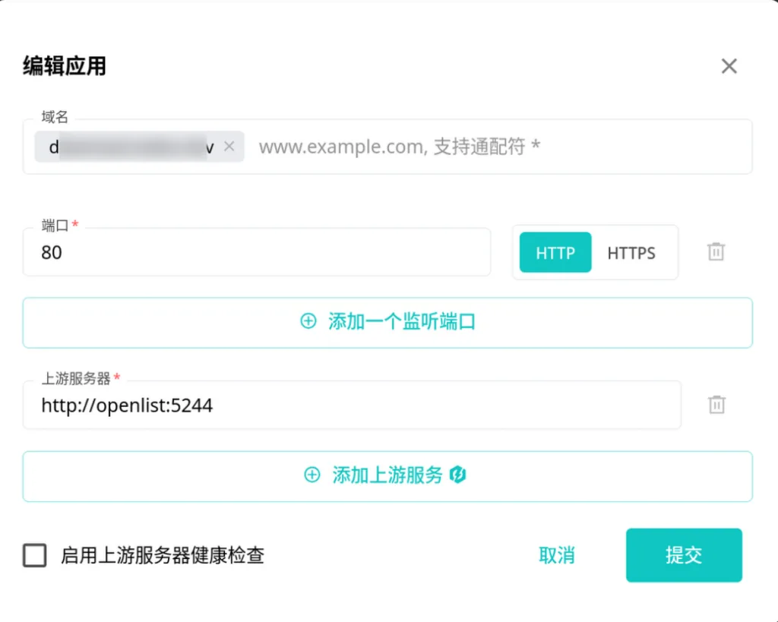Screen dimensions: 778x622
Task: Delete the upstream server row with trash icon
Action: (x=716, y=405)
